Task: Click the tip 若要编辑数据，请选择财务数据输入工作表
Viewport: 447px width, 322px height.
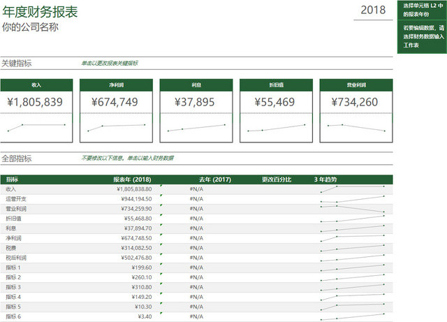Action: point(423,36)
